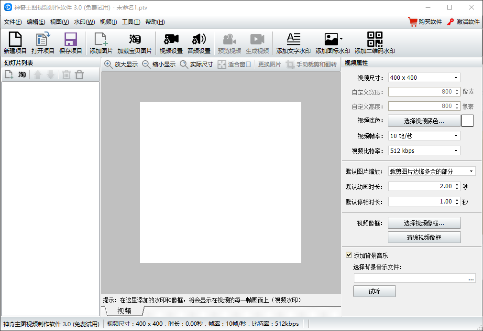Screen dimensions: 483x331
Task: Open a project with 打开项目
Action: [x=43, y=43]
